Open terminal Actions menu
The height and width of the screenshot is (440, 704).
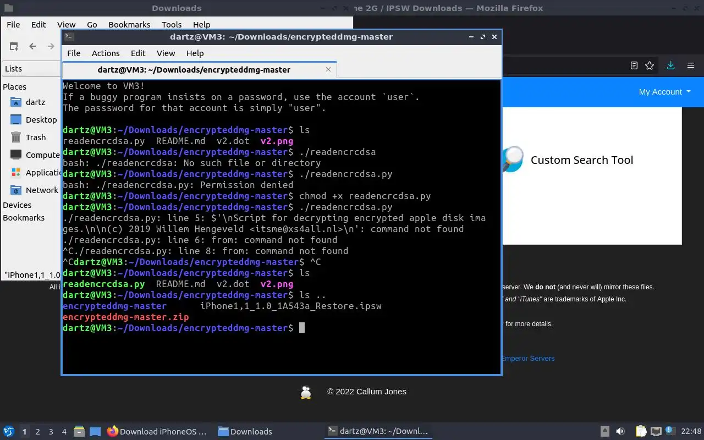click(106, 53)
